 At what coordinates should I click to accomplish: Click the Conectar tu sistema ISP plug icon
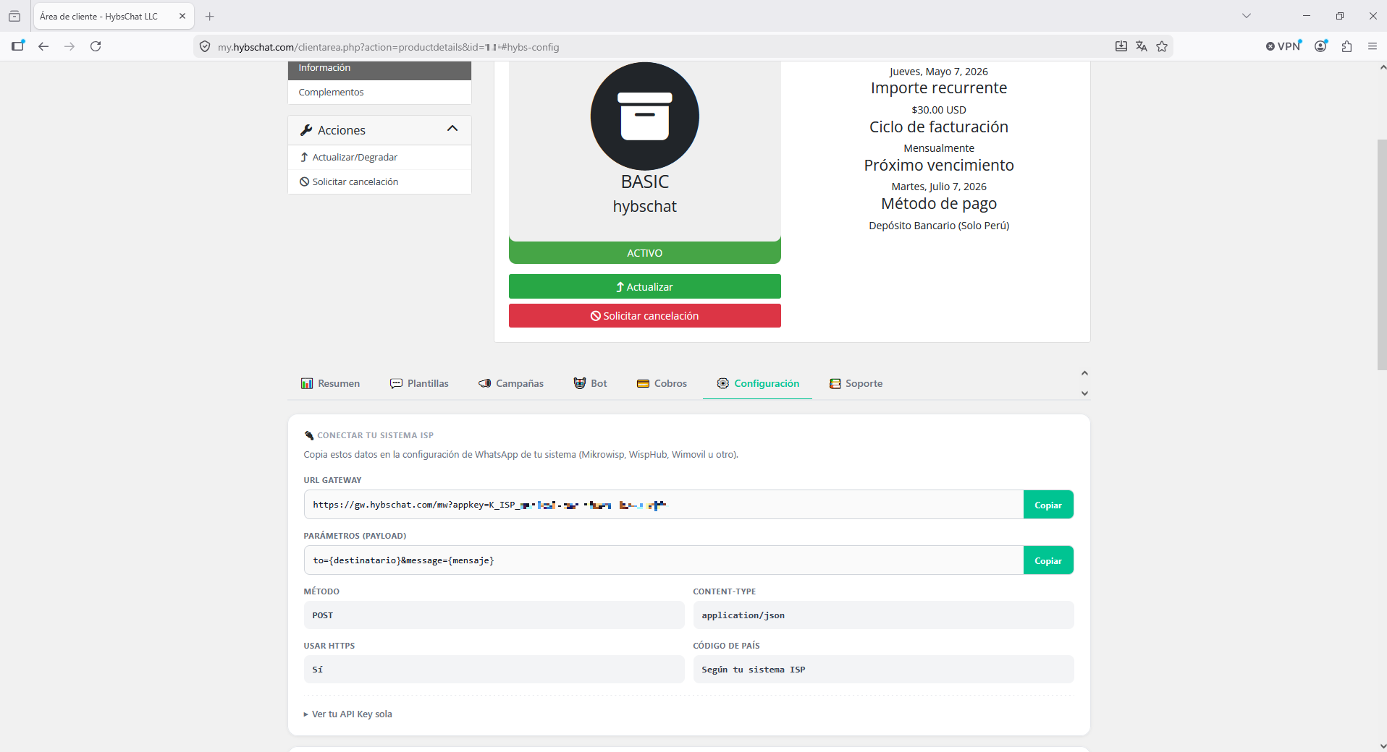pyautogui.click(x=309, y=435)
